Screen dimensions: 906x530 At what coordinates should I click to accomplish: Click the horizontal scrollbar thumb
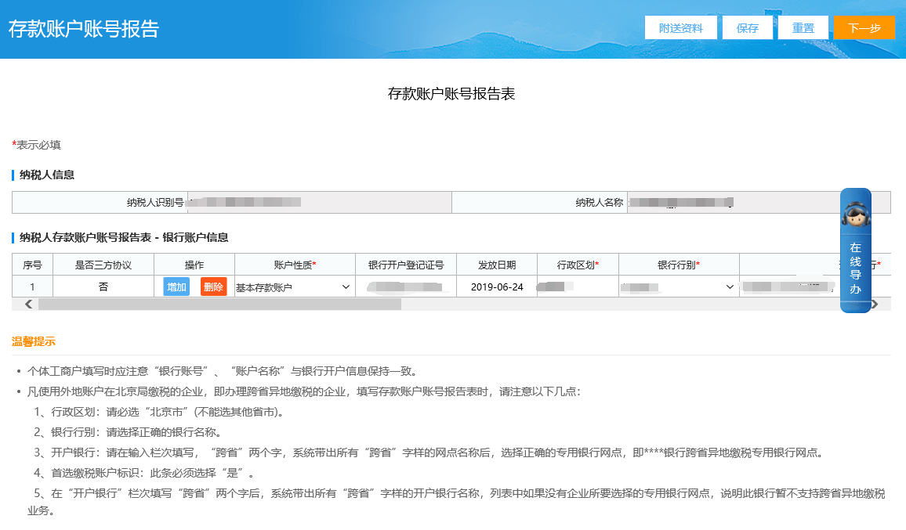[219, 305]
